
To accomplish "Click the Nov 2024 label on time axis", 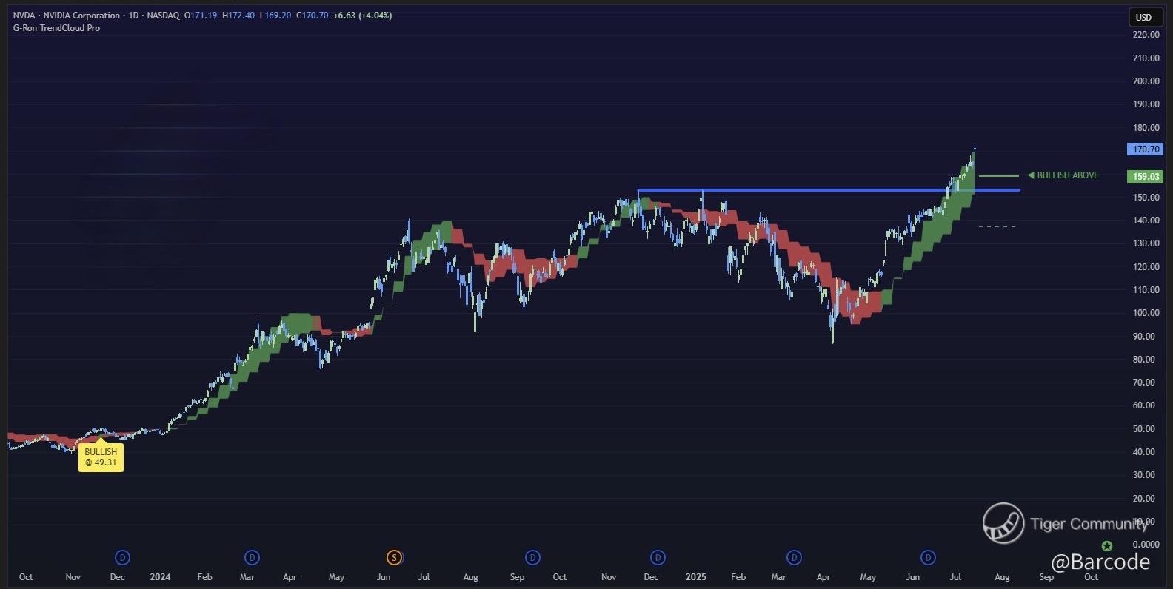I will click(609, 577).
